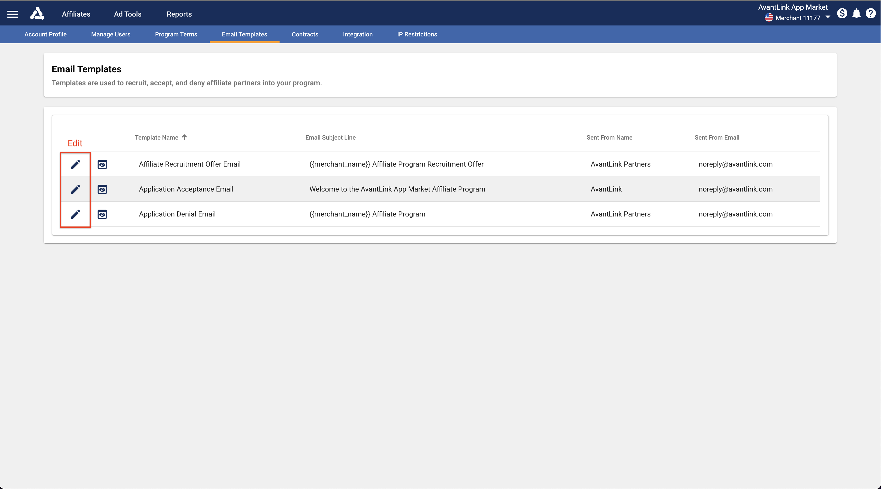Open the hamburger navigation menu
The image size is (881, 489).
(x=13, y=14)
